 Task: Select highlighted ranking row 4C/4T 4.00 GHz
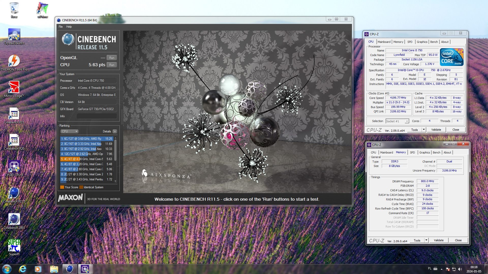[x=87, y=159]
